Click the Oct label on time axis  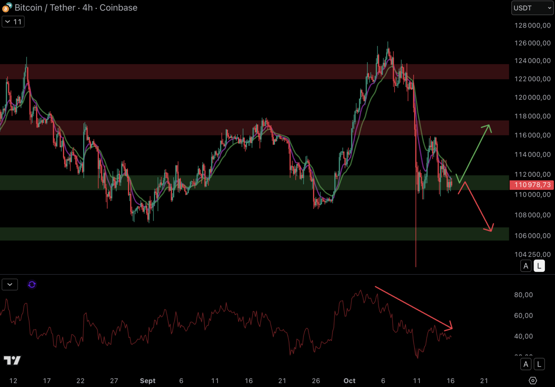click(349, 381)
